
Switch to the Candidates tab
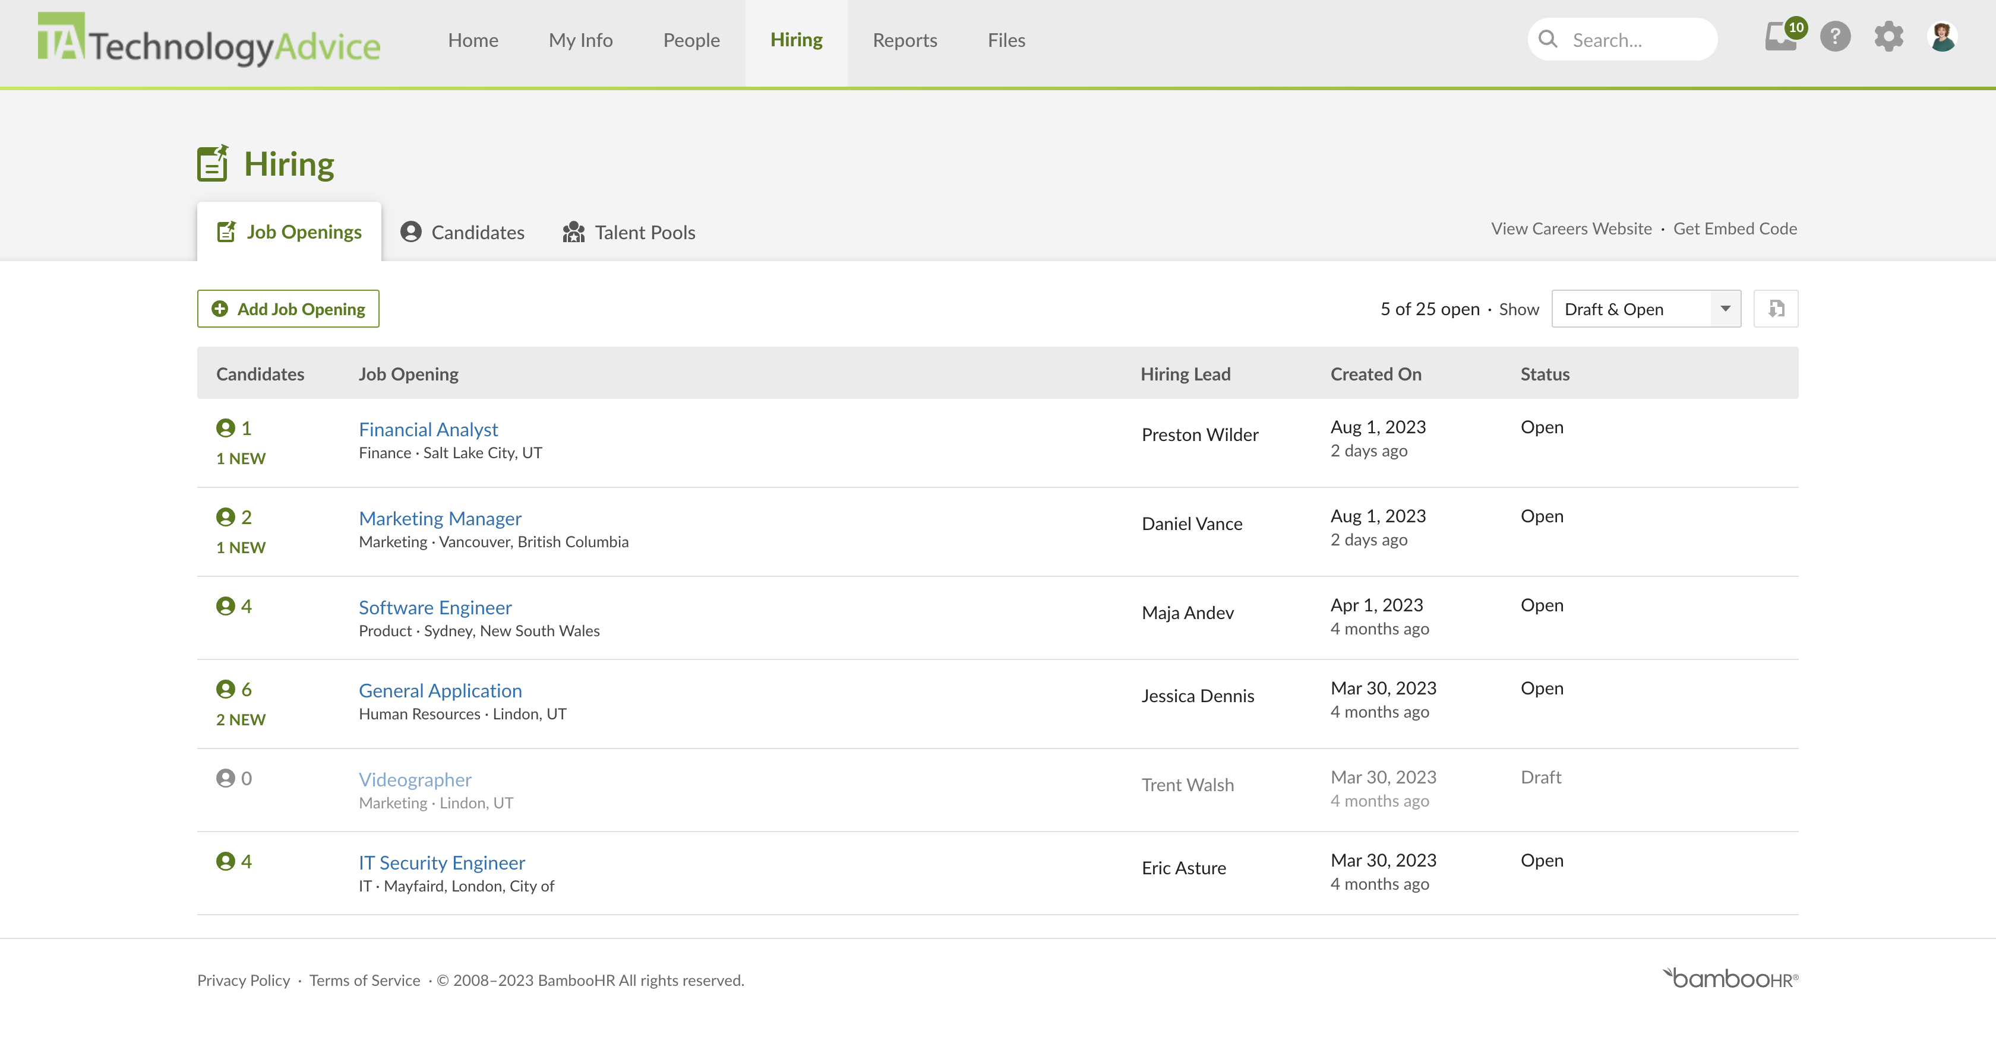click(x=463, y=231)
